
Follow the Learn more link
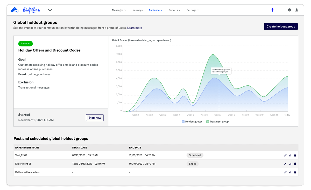[135, 28]
